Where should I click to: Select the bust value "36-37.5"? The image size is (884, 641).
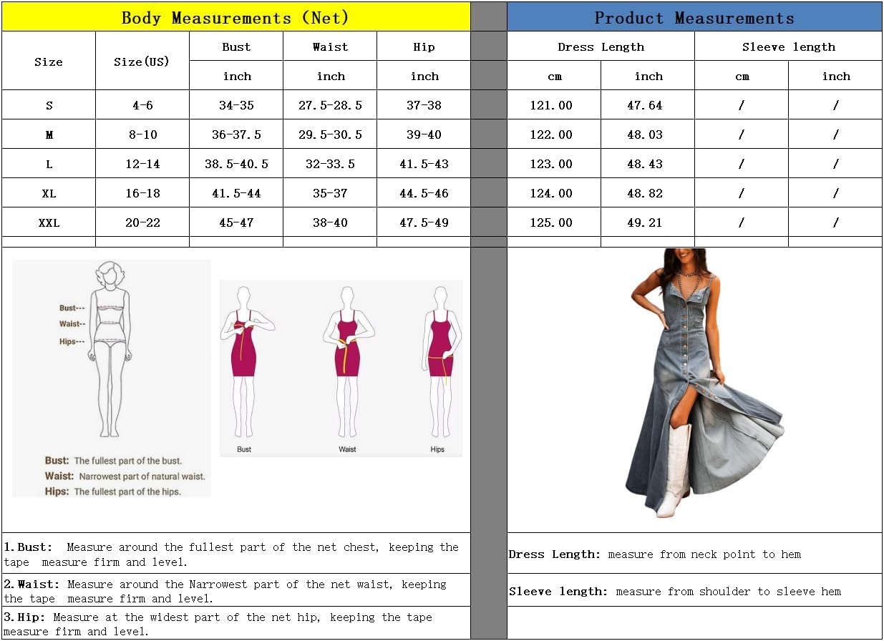236,134
